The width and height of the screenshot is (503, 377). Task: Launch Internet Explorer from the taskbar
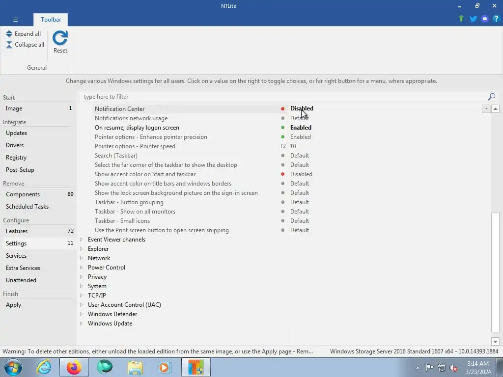click(x=44, y=367)
